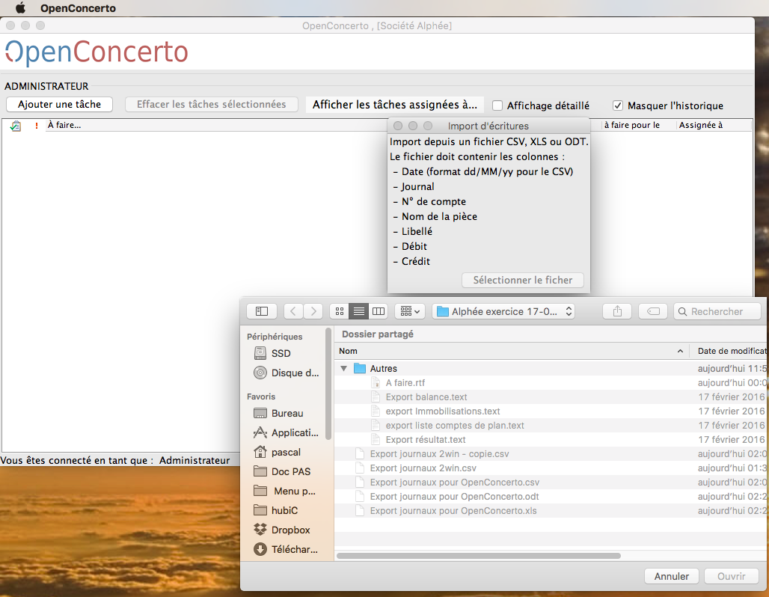
Task: Click the share icon in file dialog
Action: point(617,311)
